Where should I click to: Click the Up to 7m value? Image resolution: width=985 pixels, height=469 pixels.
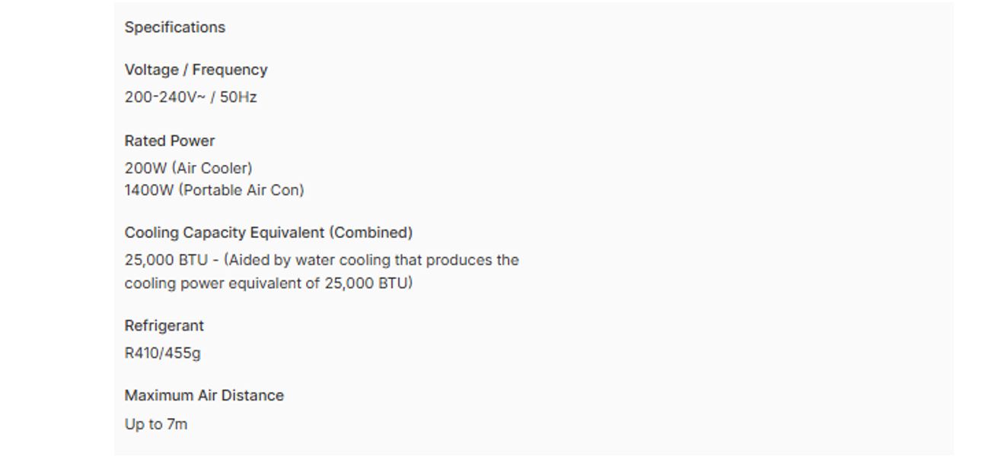click(156, 424)
